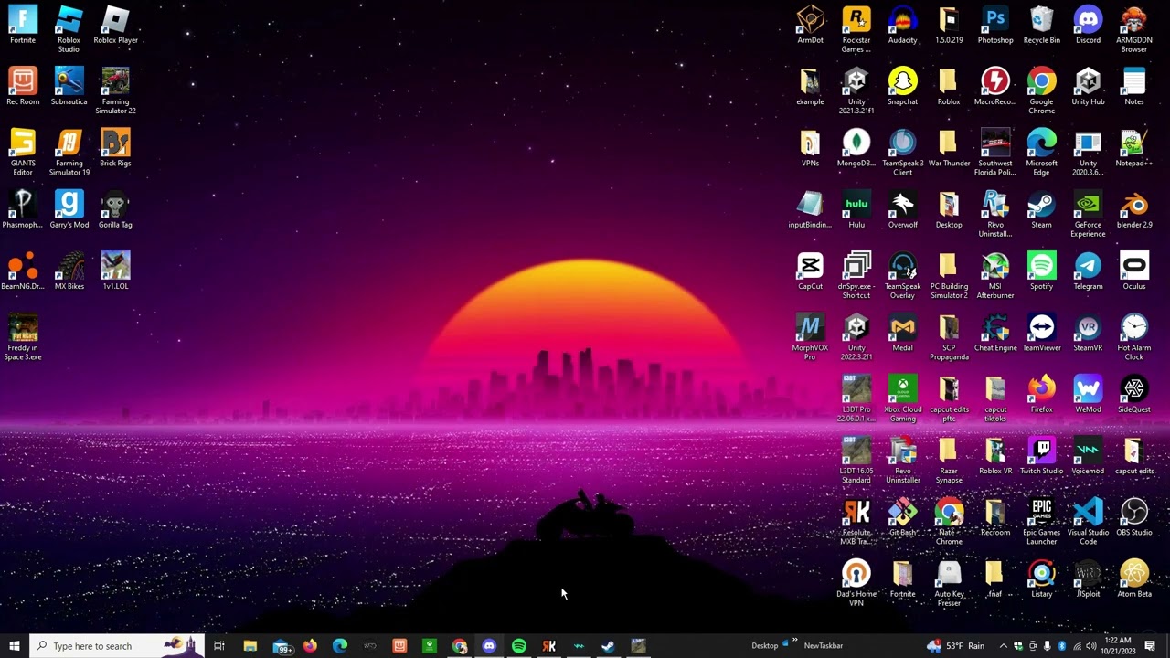This screenshot has height=658, width=1170.
Task: Select the Phasmophobia shortcut
Action: pyautogui.click(x=23, y=209)
